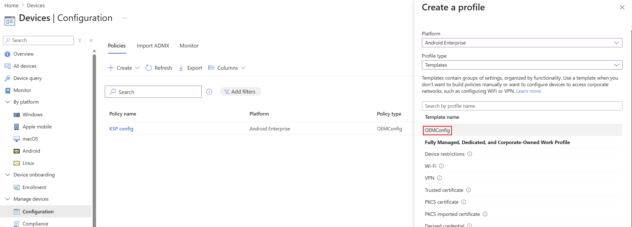The image size is (632, 227).
Task: Go to Devices in the breadcrumb
Action: click(36, 6)
